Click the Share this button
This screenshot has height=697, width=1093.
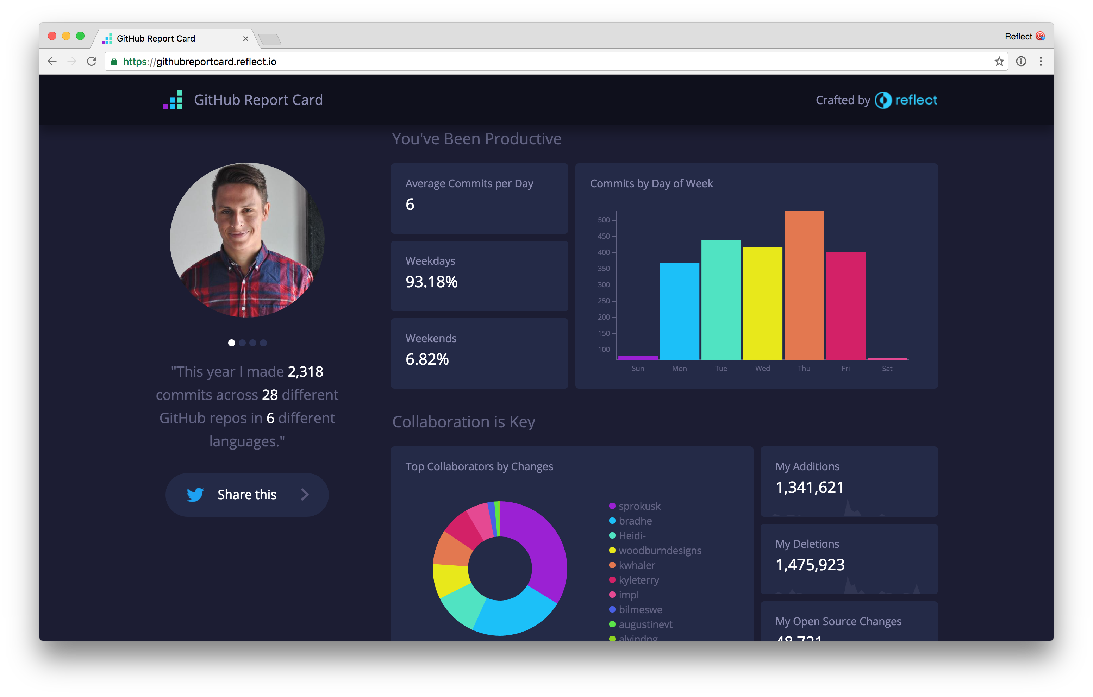pyautogui.click(x=247, y=495)
